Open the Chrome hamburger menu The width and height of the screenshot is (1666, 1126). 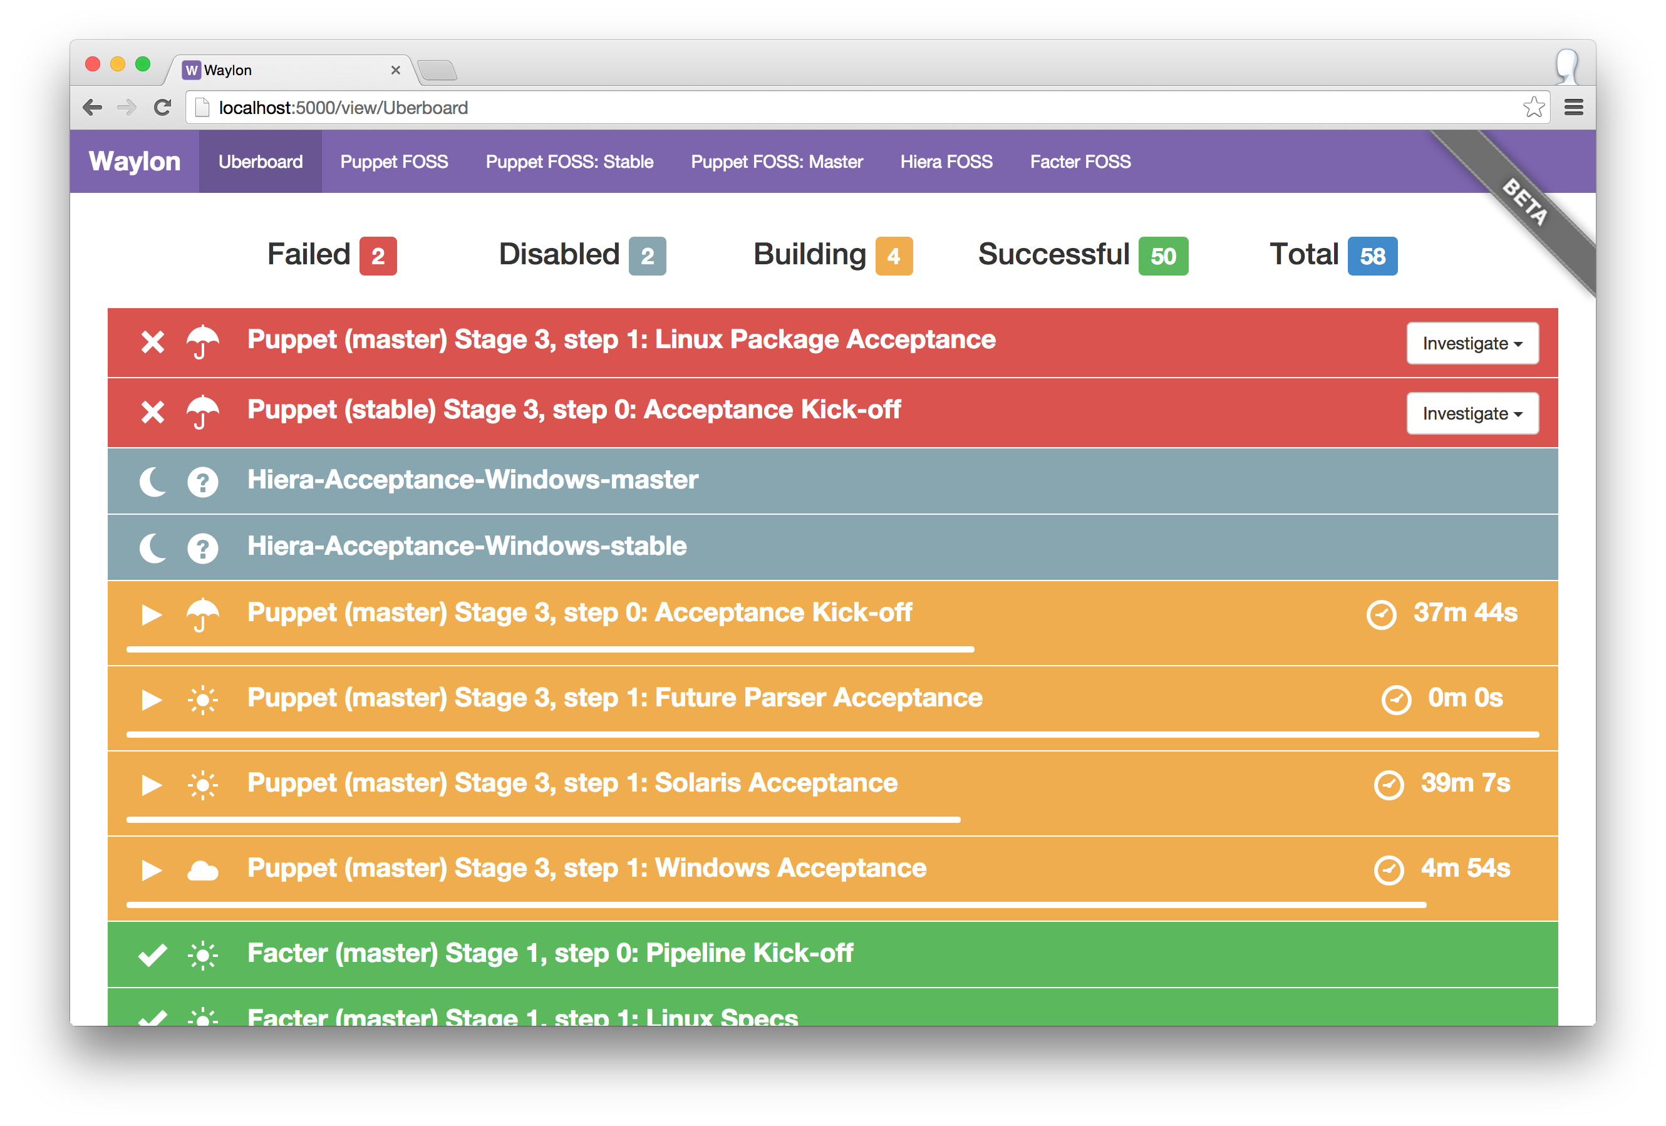coord(1573,108)
